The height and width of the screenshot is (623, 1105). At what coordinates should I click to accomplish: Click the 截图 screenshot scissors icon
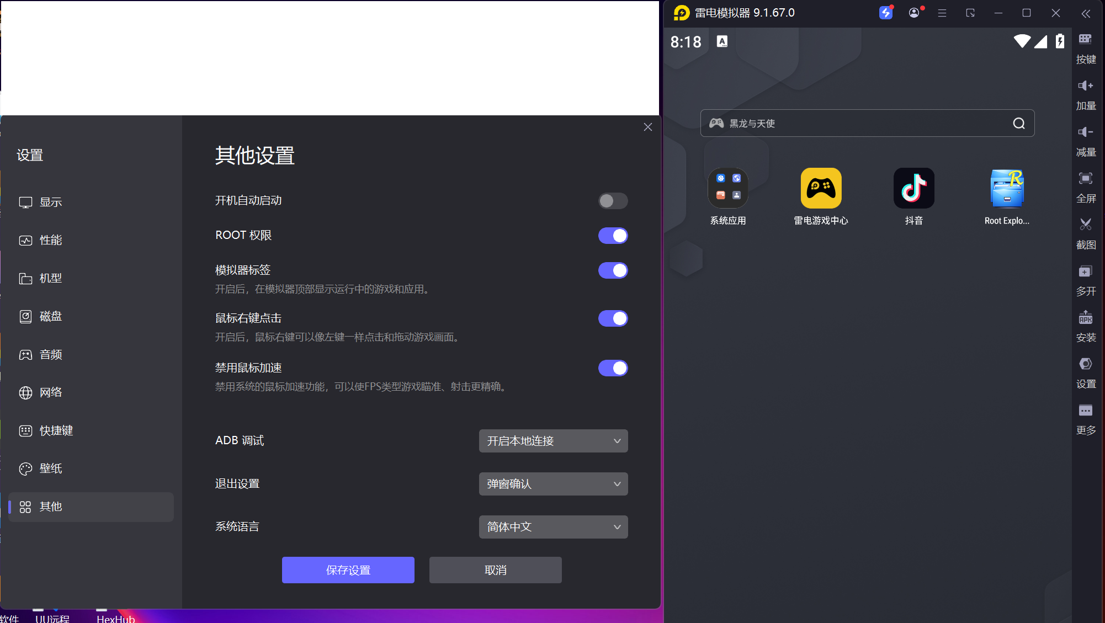point(1085,225)
